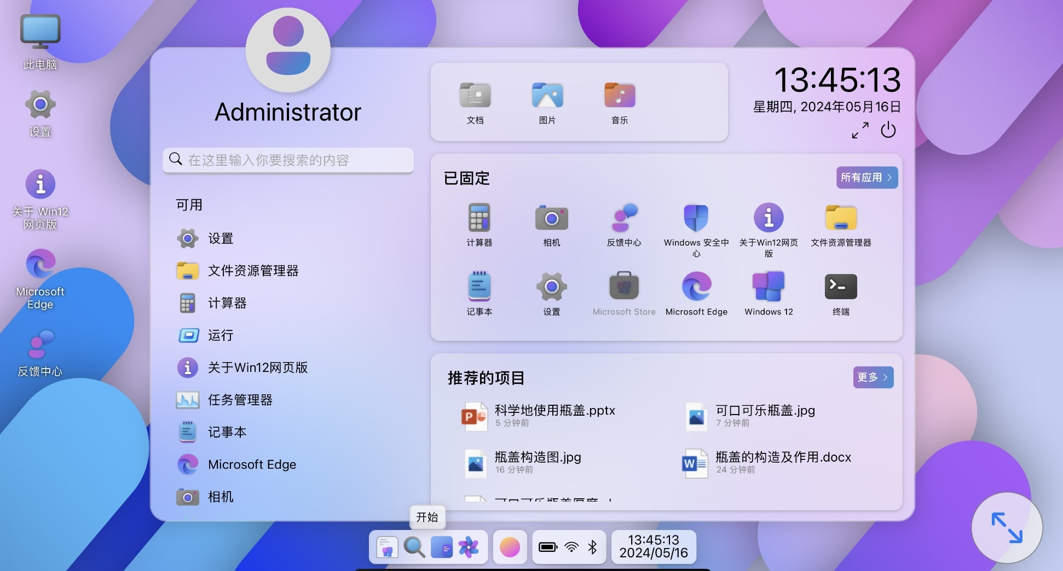Viewport: 1063px width, 571px height.
Task: Open the Copilot pinwheel icon in taskbar
Action: click(x=469, y=547)
